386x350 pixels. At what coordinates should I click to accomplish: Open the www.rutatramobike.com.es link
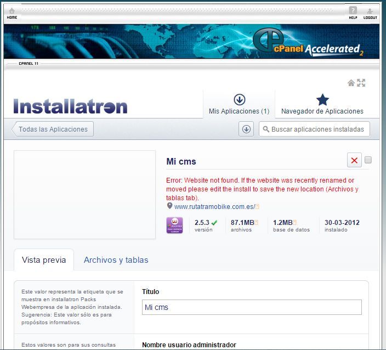coord(214,207)
